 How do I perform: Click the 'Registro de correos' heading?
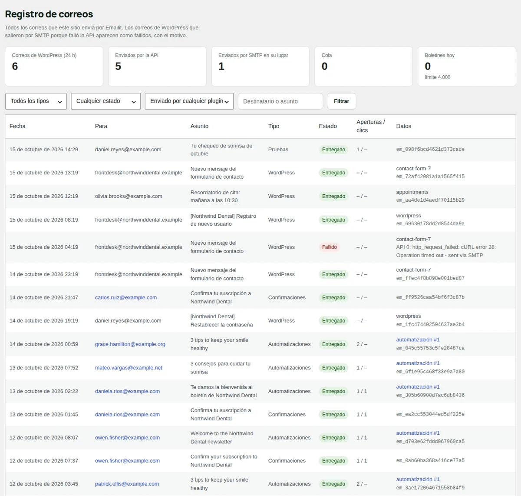tap(49, 14)
